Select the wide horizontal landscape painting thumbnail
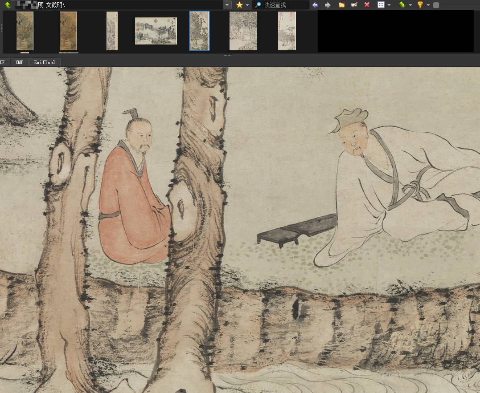 [x=156, y=31]
